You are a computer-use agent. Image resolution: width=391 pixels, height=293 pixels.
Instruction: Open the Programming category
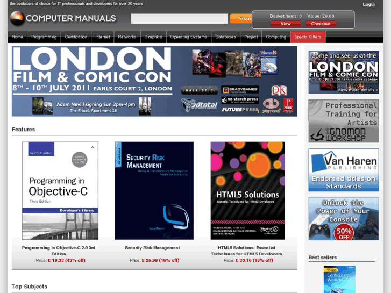pyautogui.click(x=44, y=37)
